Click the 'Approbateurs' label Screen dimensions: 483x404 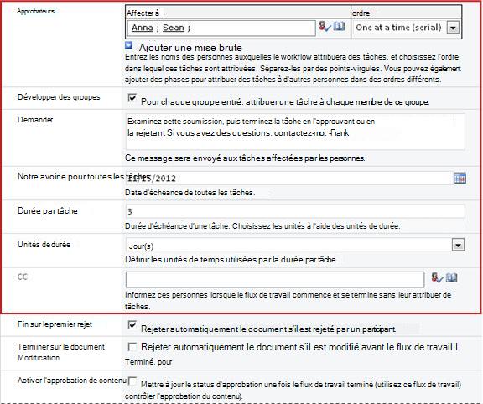[x=36, y=12]
